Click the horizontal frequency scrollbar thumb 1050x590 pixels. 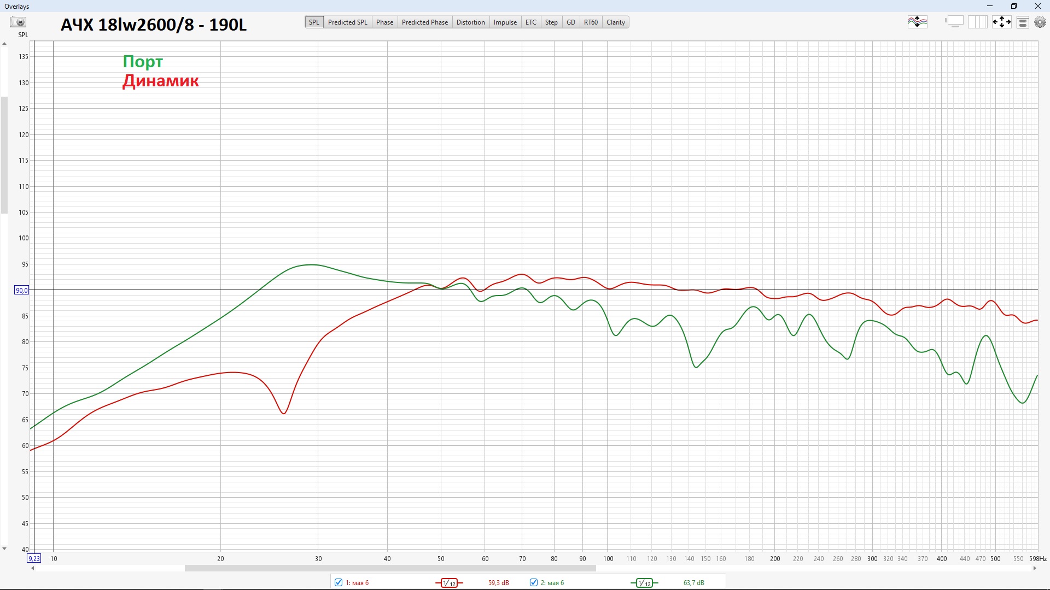(390, 569)
